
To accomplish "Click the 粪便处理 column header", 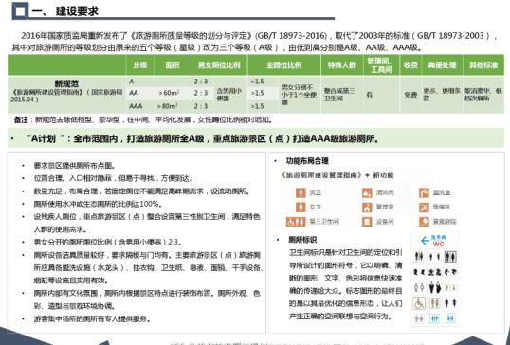I will point(442,65).
